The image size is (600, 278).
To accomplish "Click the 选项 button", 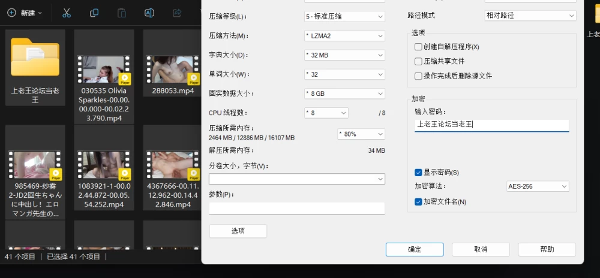I will coord(238,231).
